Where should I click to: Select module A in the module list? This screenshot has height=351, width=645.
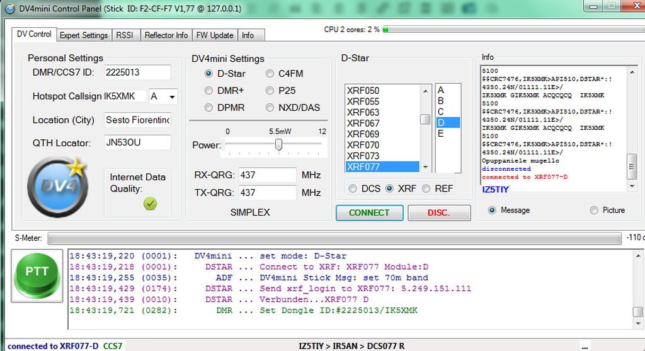tap(448, 90)
